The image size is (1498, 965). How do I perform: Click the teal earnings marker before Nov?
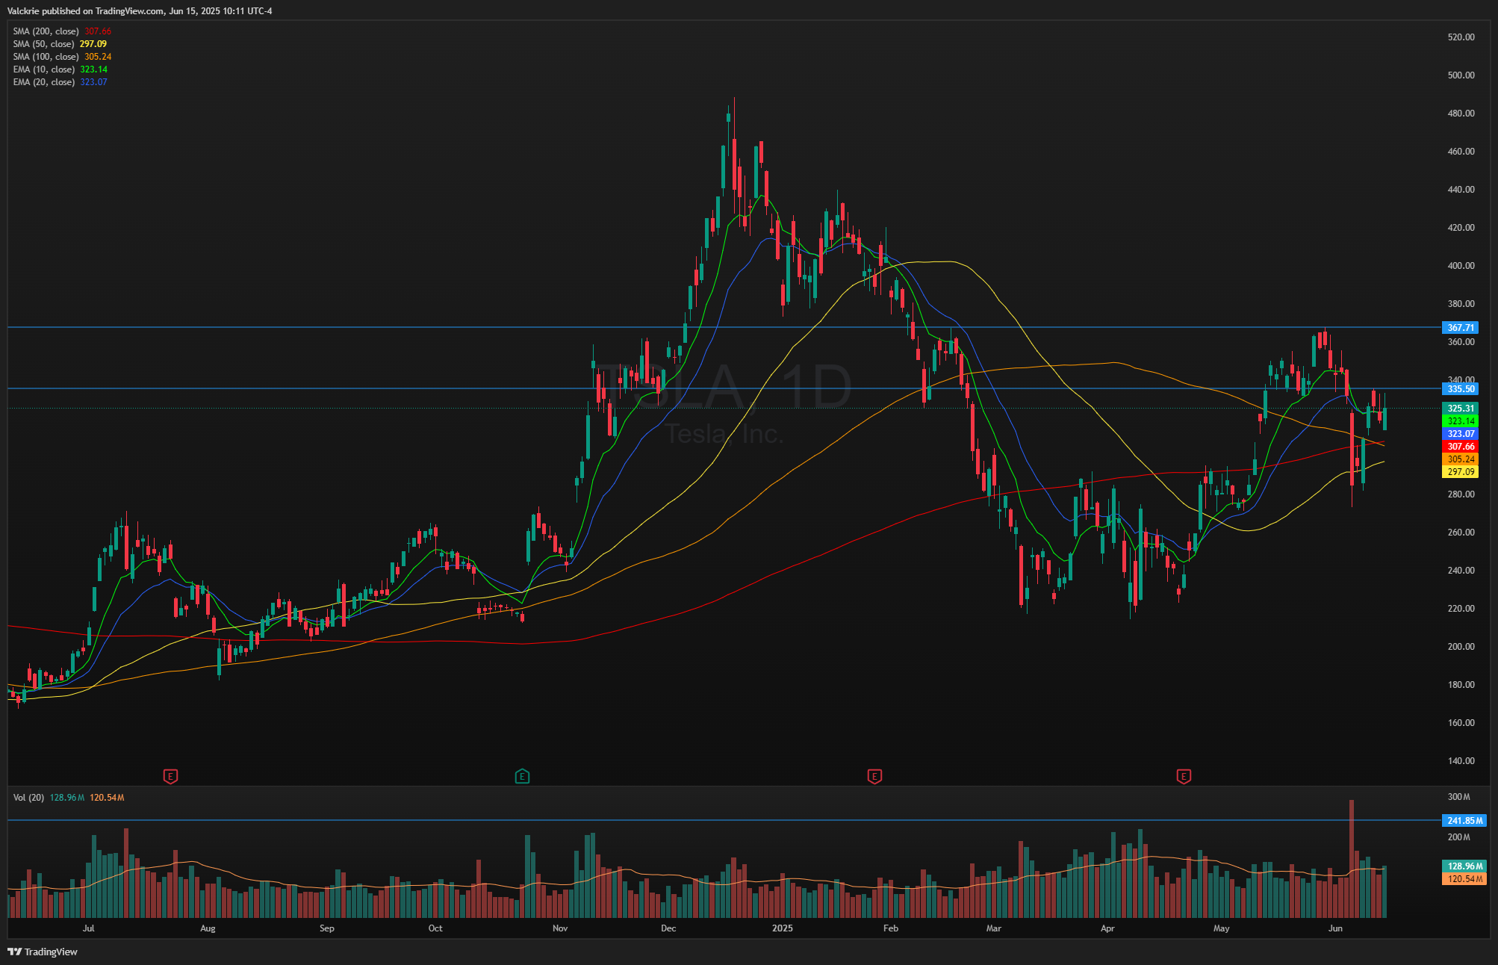click(522, 777)
